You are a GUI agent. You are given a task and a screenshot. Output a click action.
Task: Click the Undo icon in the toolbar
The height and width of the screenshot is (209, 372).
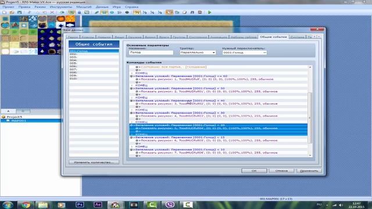62,12
